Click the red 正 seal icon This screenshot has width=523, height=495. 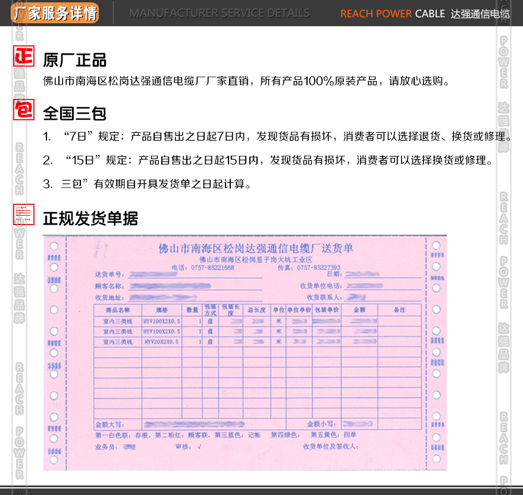(x=24, y=56)
